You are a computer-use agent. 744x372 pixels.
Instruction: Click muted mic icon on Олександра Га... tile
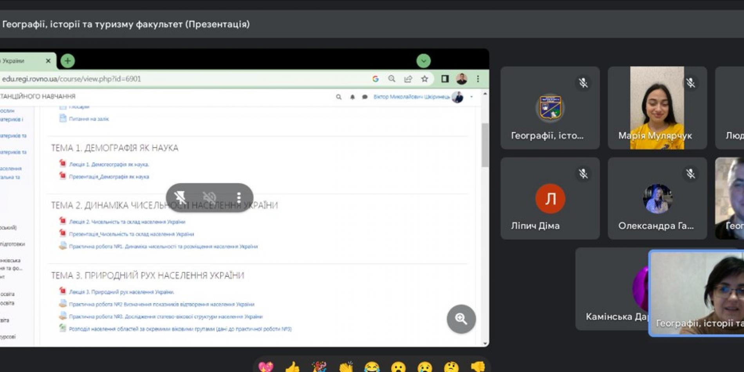(690, 173)
